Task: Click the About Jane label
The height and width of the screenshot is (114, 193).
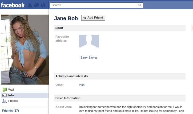Action: click(x=63, y=107)
